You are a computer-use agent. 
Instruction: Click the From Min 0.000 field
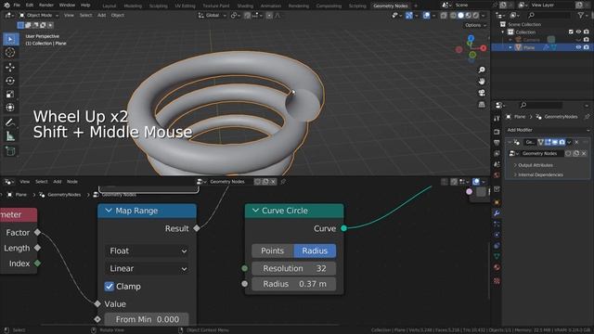pos(147,319)
